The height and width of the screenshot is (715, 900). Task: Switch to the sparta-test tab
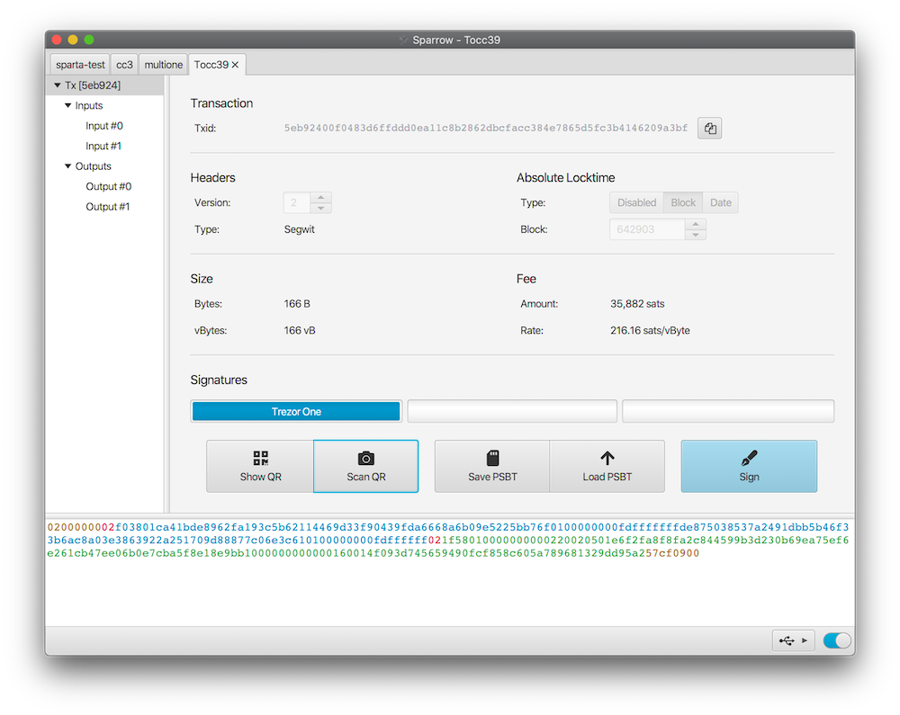[80, 65]
